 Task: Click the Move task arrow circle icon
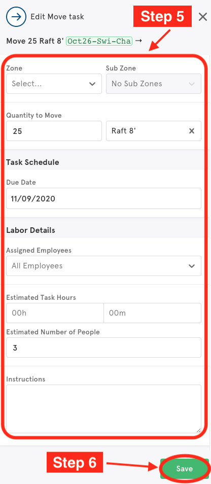pos(16,16)
